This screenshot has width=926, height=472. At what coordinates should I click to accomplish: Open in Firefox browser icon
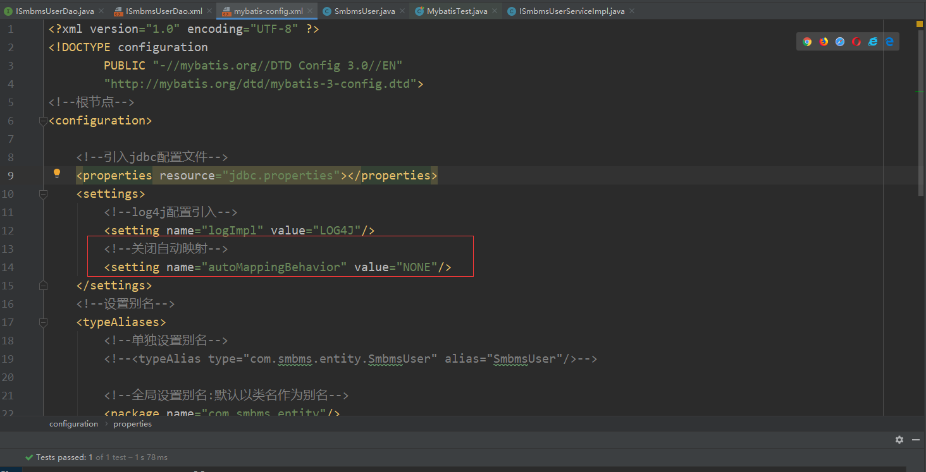tap(824, 42)
